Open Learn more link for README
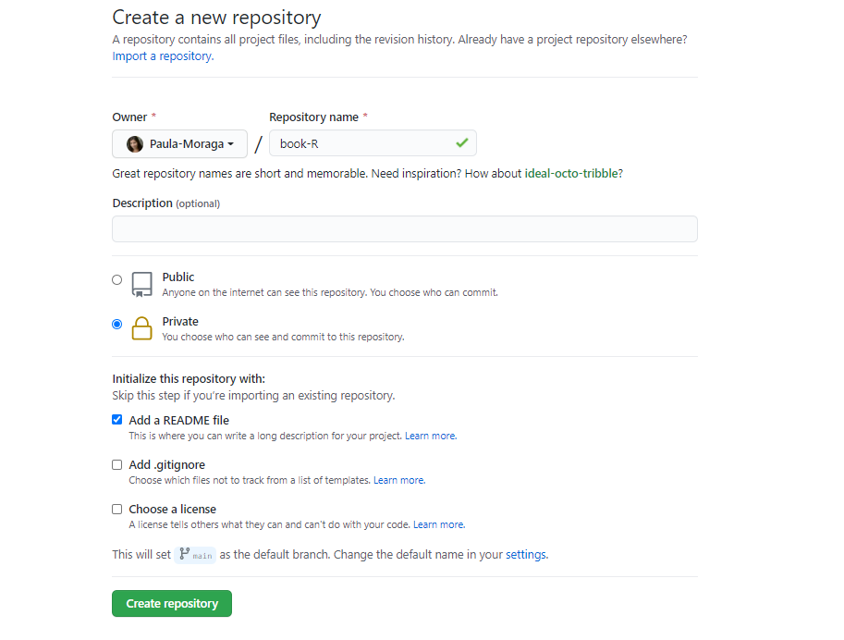844x640 pixels. [431, 436]
